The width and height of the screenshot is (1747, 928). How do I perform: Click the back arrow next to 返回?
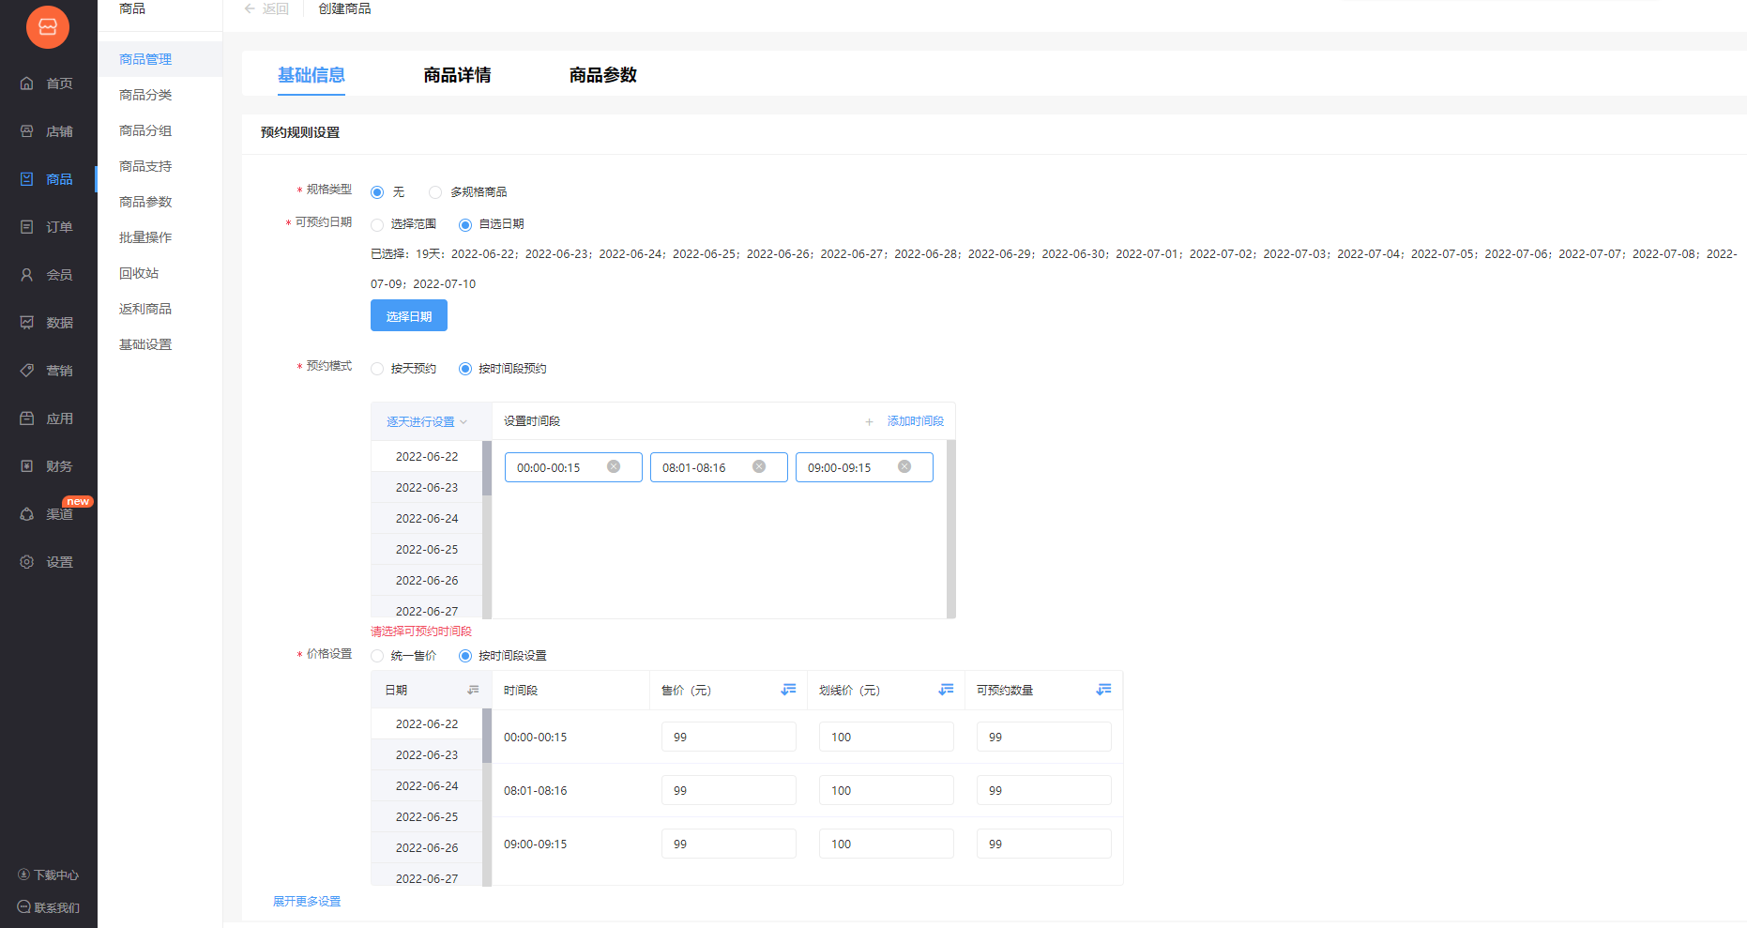[250, 8]
